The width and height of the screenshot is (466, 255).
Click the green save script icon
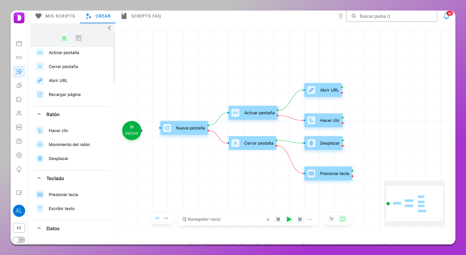coord(64,38)
